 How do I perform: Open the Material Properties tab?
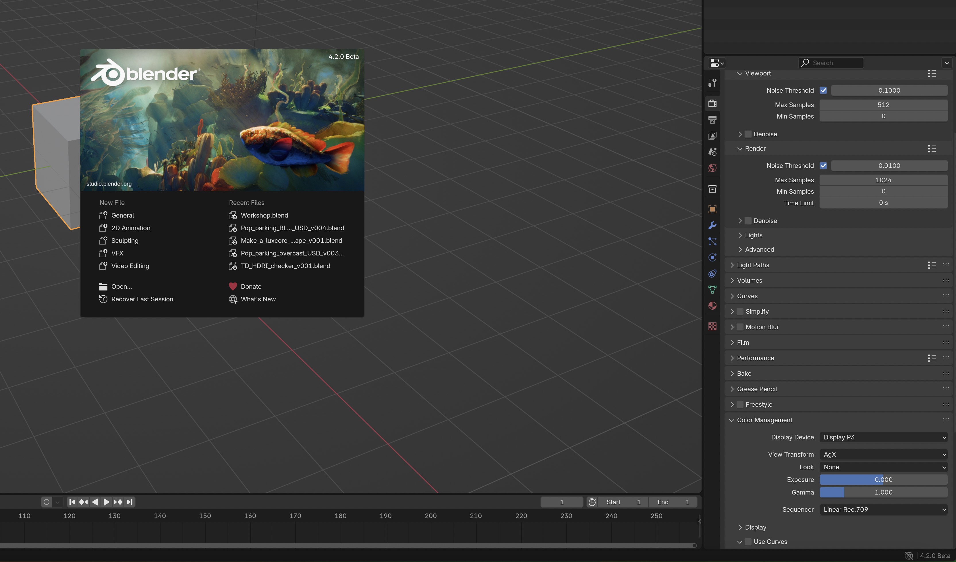(712, 306)
